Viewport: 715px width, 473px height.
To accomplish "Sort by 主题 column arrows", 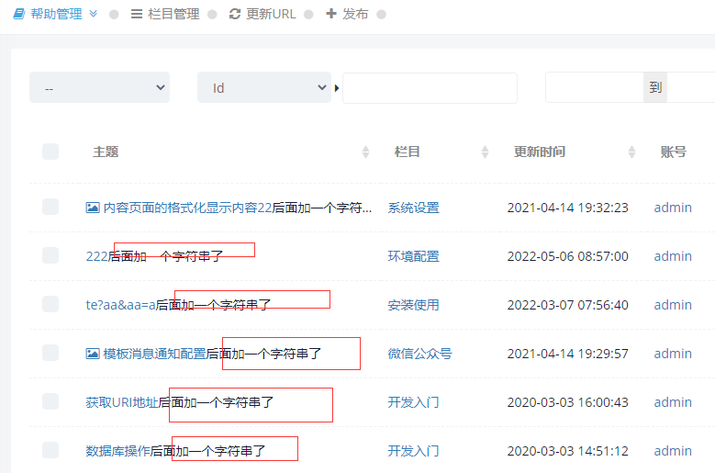I will 365,152.
